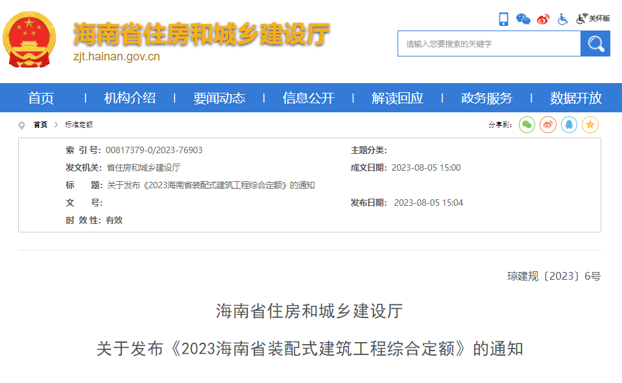This screenshot has height=383, width=622.
Task: Click the search magnifier icon
Action: click(x=595, y=43)
